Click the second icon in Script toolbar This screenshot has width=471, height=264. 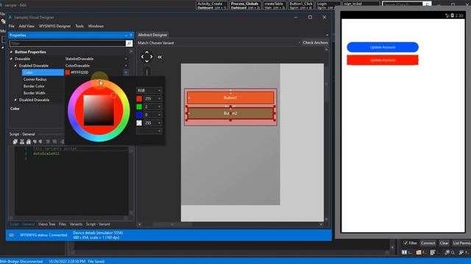(x=22, y=142)
